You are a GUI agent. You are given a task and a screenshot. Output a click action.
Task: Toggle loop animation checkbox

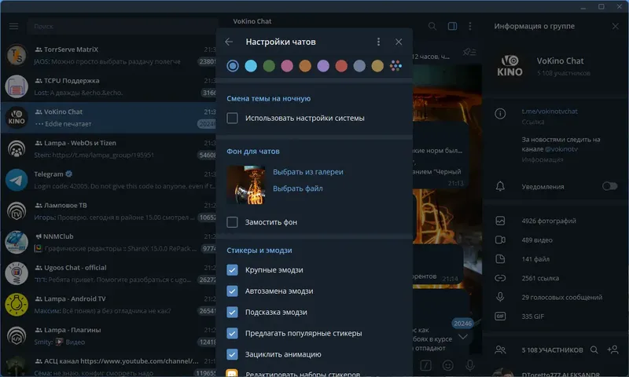[232, 354]
